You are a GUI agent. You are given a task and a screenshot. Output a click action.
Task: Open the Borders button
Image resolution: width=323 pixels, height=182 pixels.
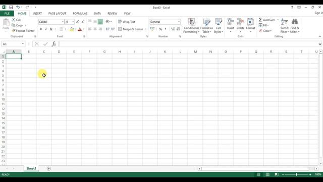click(62, 29)
